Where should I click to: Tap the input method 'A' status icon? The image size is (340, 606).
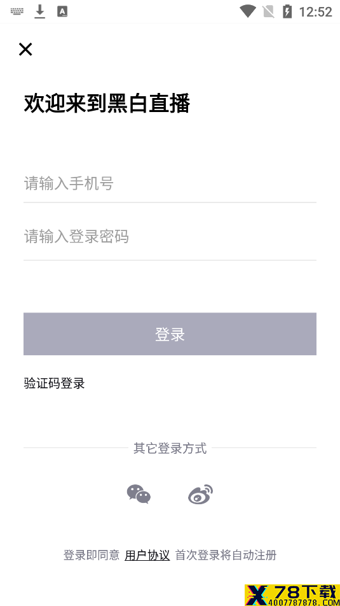[x=62, y=11]
